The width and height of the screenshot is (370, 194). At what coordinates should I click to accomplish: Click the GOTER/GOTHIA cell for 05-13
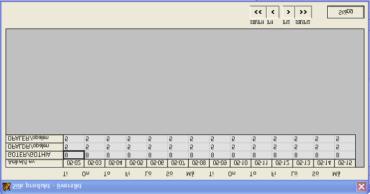tap(303, 155)
